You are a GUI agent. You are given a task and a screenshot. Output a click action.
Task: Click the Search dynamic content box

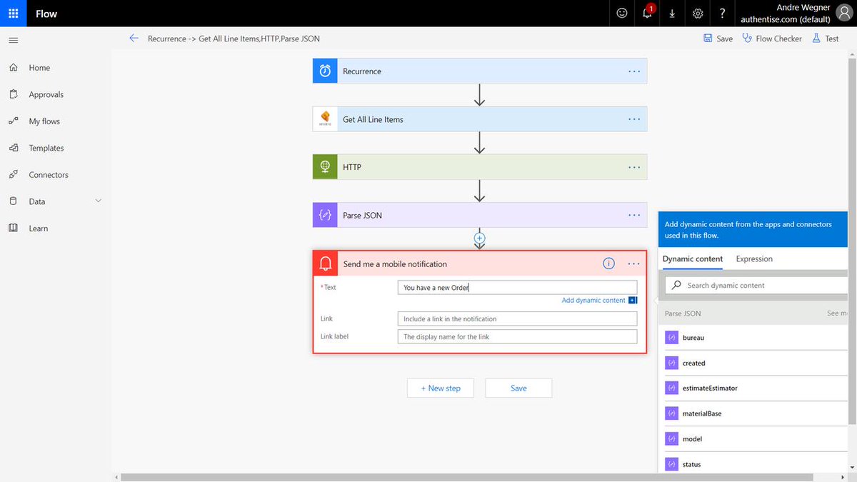757,285
